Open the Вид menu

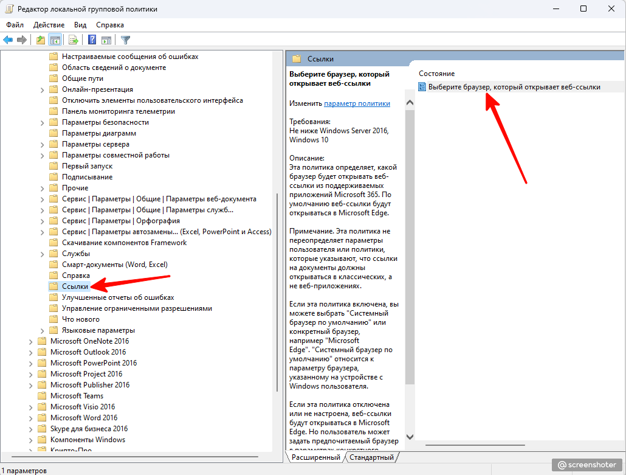click(80, 25)
